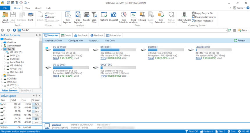Open the Scan Filter tool
The height and width of the screenshot is (133, 250).
tap(94, 17)
